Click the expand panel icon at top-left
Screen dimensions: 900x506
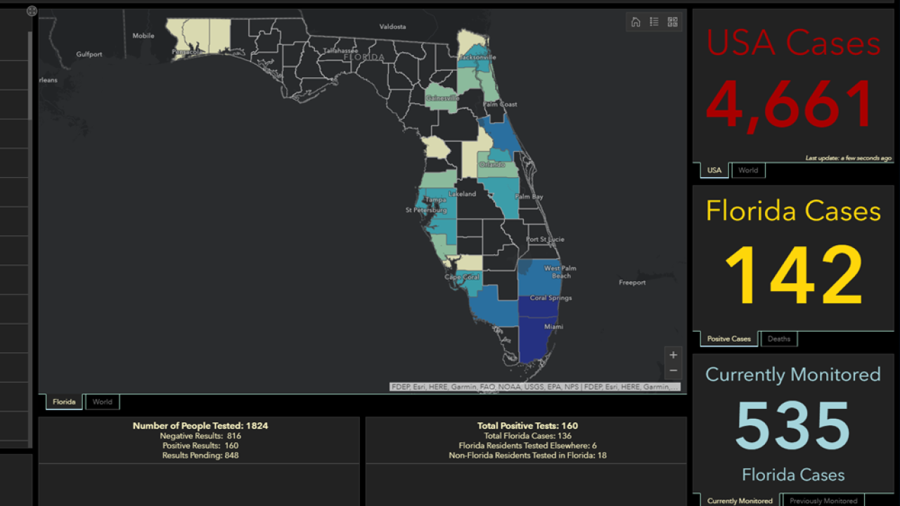(32, 11)
